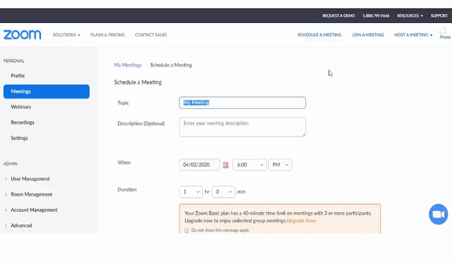Open the duration hours dropdown
Screen dimensions: 452x263
[x=190, y=192]
